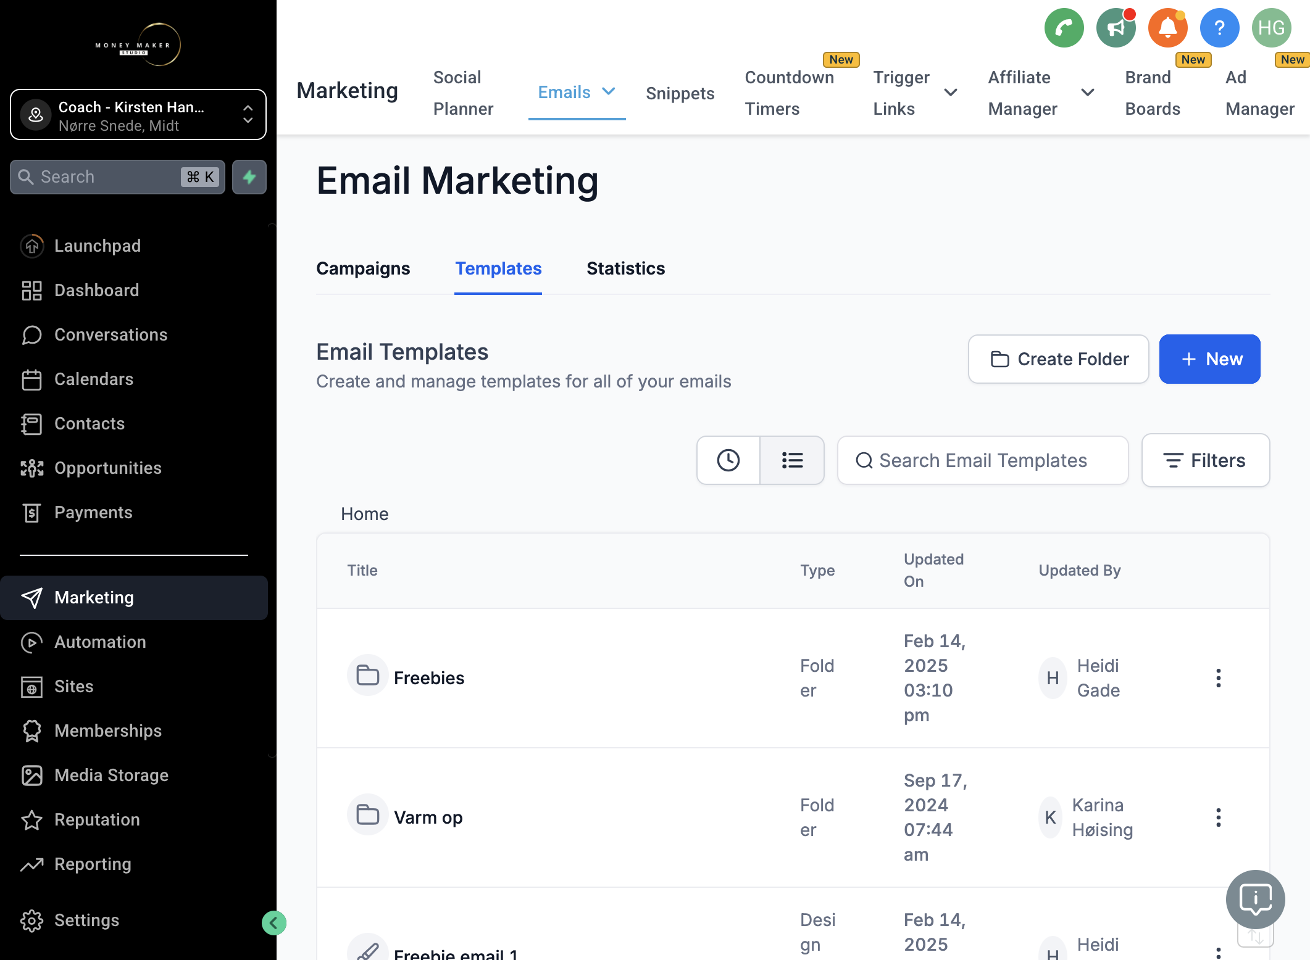Viewport: 1310px width, 960px height.
Task: Collapse the sidebar with green arrow button
Action: click(x=273, y=923)
